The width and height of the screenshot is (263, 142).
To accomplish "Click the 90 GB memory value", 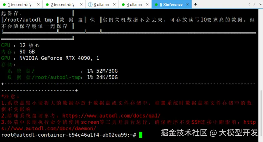I will click(x=27, y=52).
